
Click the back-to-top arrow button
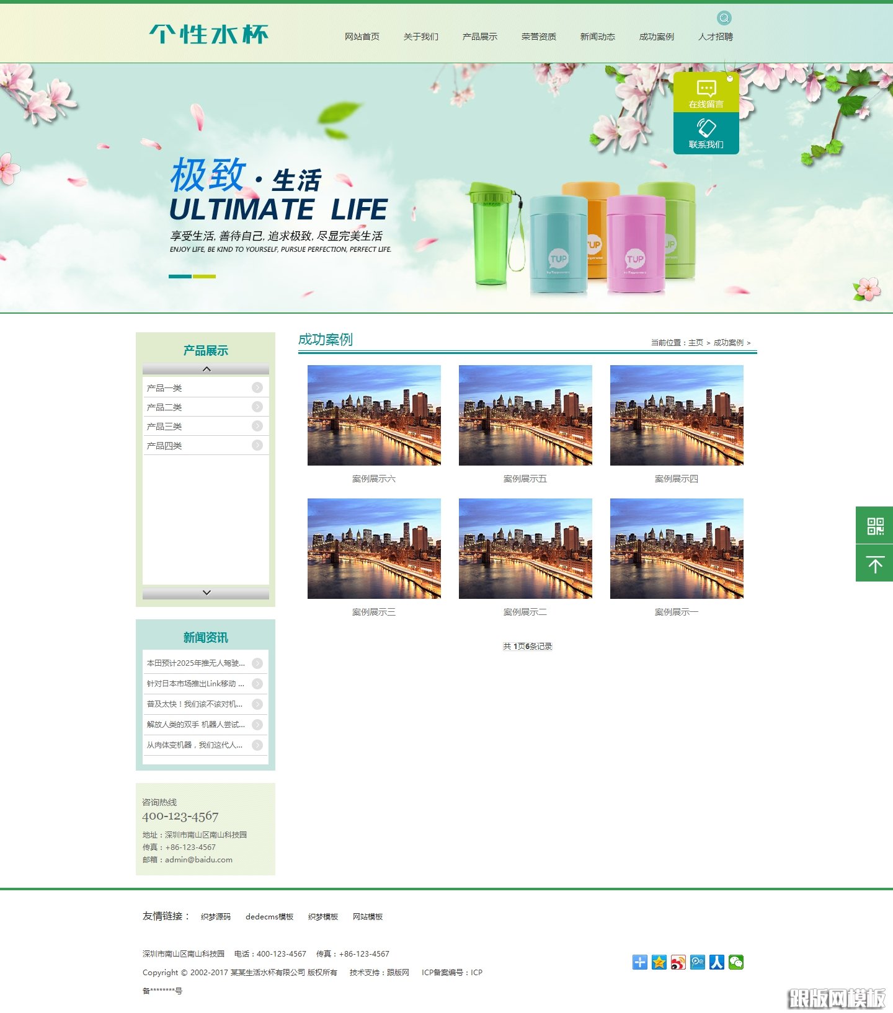point(874,564)
